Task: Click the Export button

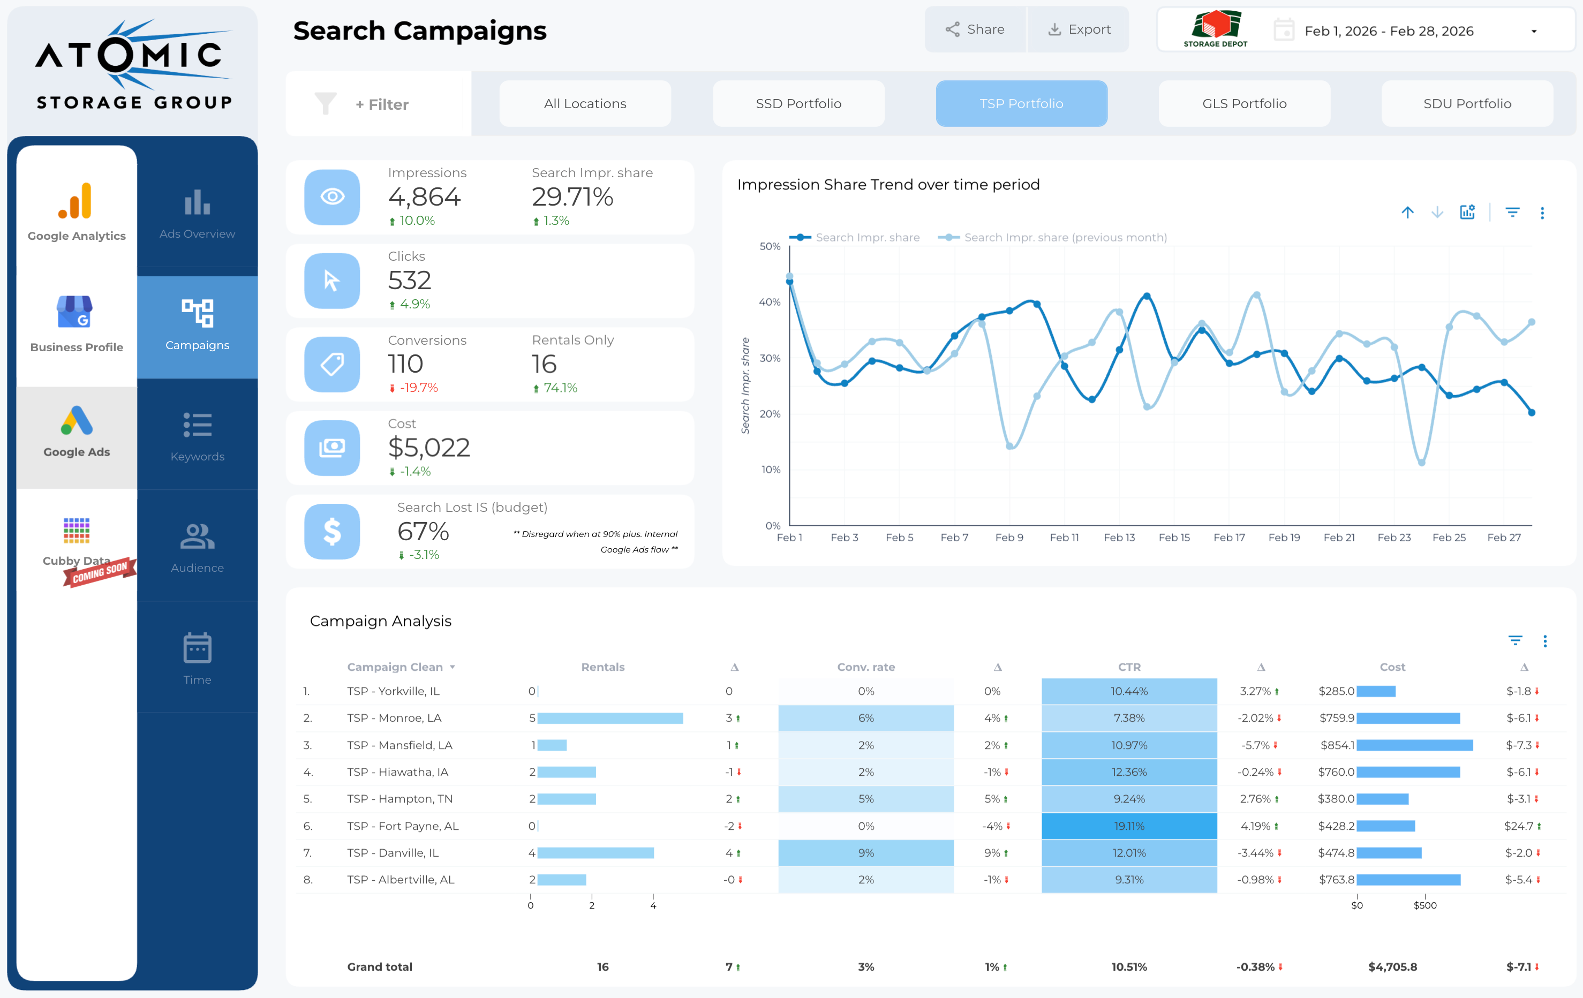Action: [1079, 29]
